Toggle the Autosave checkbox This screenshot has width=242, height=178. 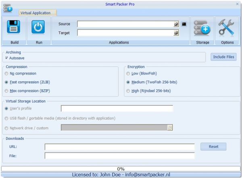click(6, 58)
